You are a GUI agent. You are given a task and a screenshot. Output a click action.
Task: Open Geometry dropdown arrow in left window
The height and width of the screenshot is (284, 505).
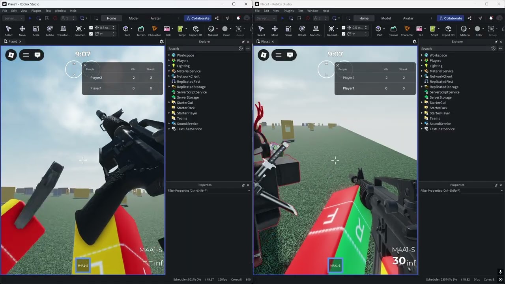pos(85,29)
